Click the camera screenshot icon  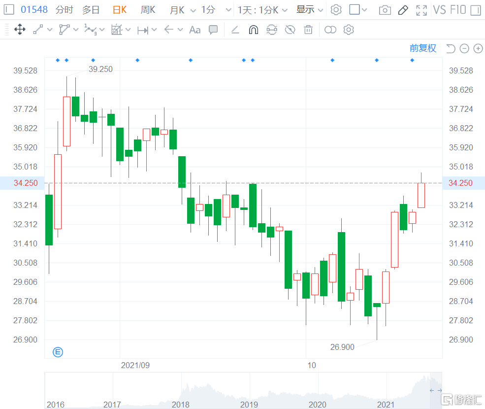pyautogui.click(x=385, y=10)
